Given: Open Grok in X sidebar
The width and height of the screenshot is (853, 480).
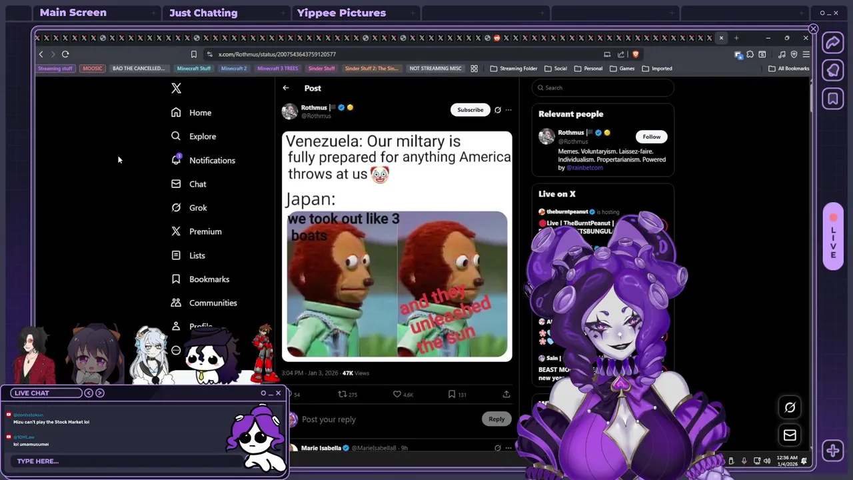Looking at the screenshot, I should pos(189,207).
